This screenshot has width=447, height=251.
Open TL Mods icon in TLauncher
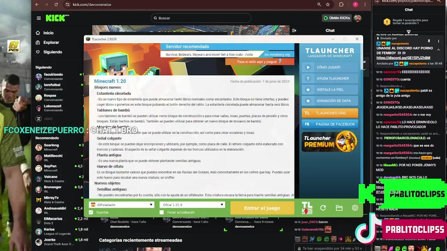(x=307, y=208)
